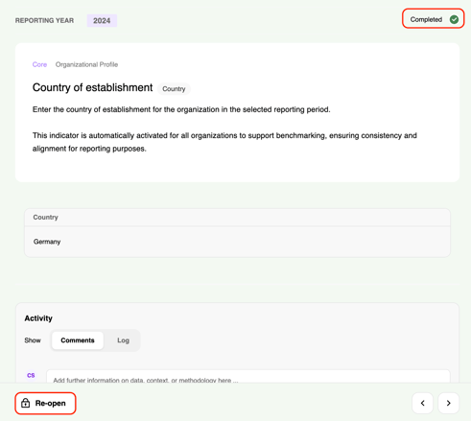Click the Activity section heading
The image size is (471, 421).
(x=38, y=318)
